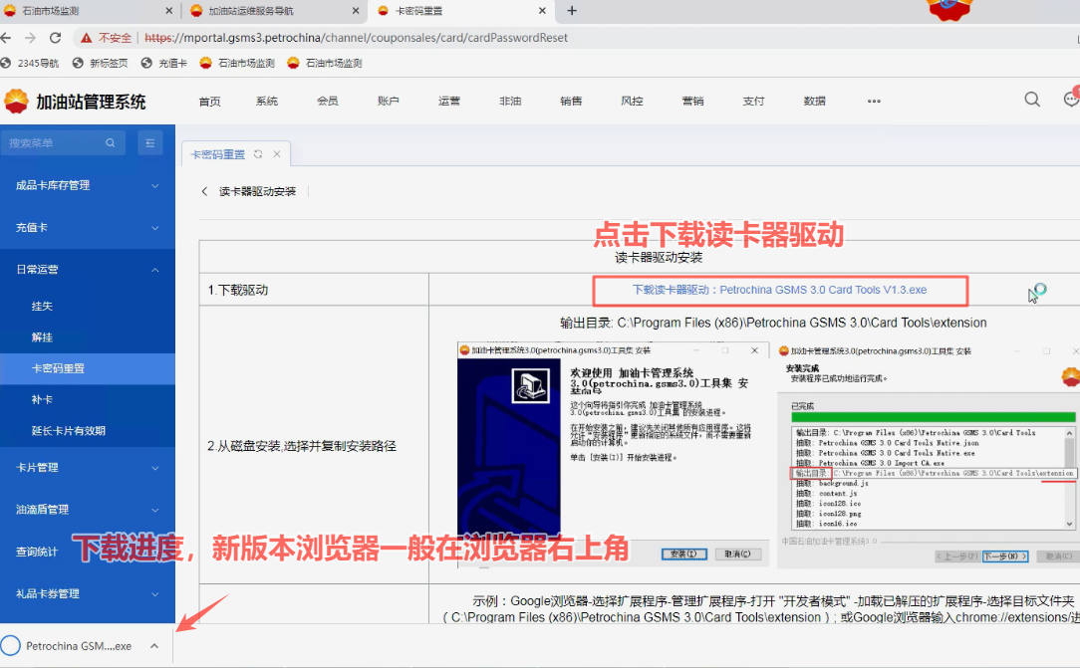Click the back arrow beside 读卡器驱动安装
1080x668 pixels.
pos(205,191)
